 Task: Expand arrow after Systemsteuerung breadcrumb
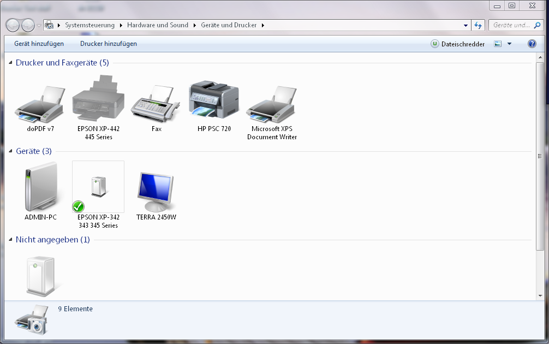point(121,25)
